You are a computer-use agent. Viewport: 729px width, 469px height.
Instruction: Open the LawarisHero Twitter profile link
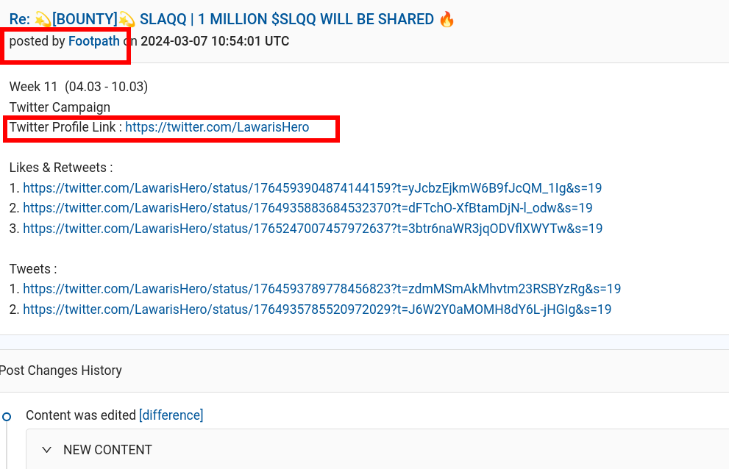pyautogui.click(x=217, y=127)
